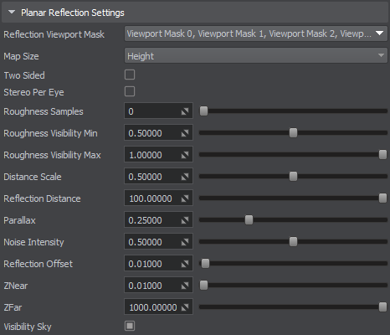Enable the Two Sided checkbox
The height and width of the screenshot is (335, 390).
pyautogui.click(x=130, y=75)
